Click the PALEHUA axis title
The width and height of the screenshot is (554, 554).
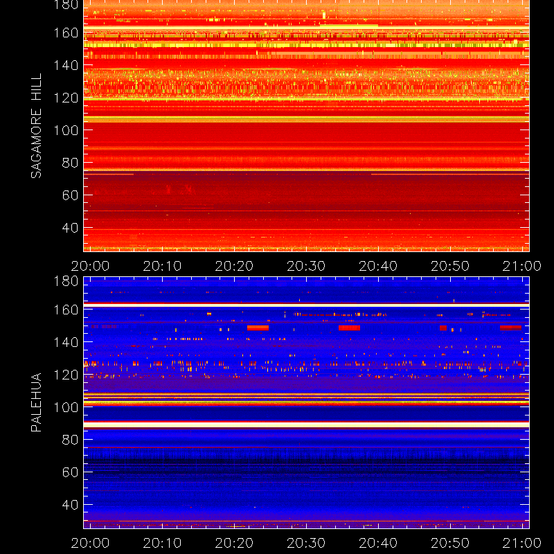[36, 402]
